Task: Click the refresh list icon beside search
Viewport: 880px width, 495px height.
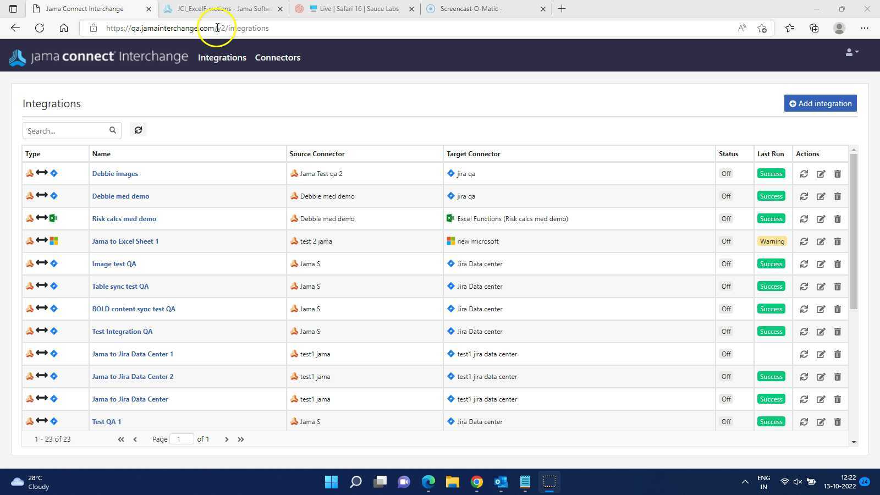Action: pyautogui.click(x=138, y=130)
